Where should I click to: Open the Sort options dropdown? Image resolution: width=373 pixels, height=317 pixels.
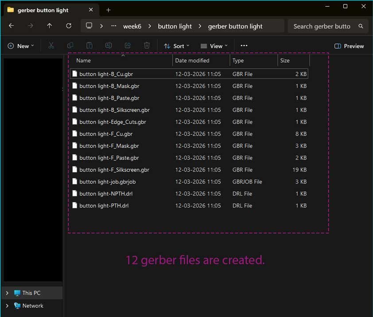(x=176, y=46)
